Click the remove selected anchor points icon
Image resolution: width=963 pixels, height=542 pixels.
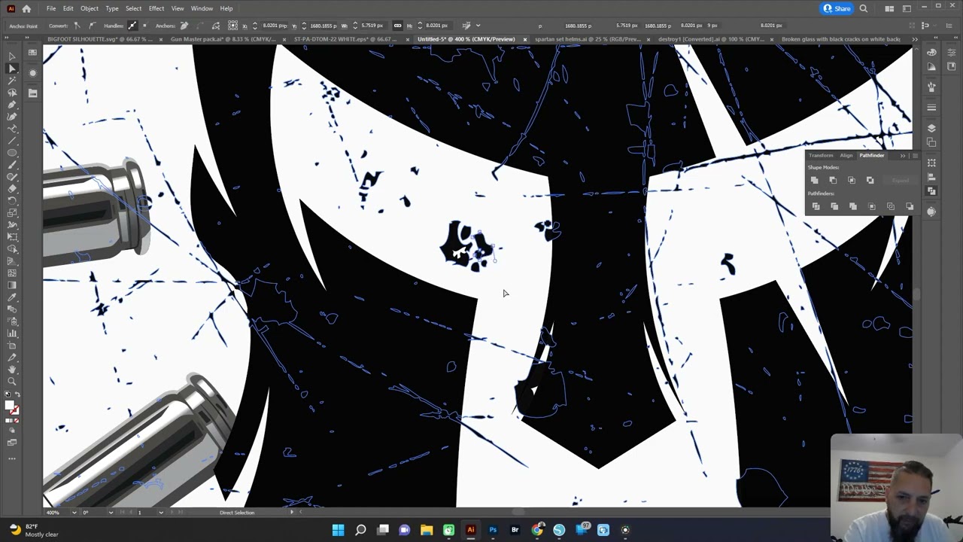(184, 26)
